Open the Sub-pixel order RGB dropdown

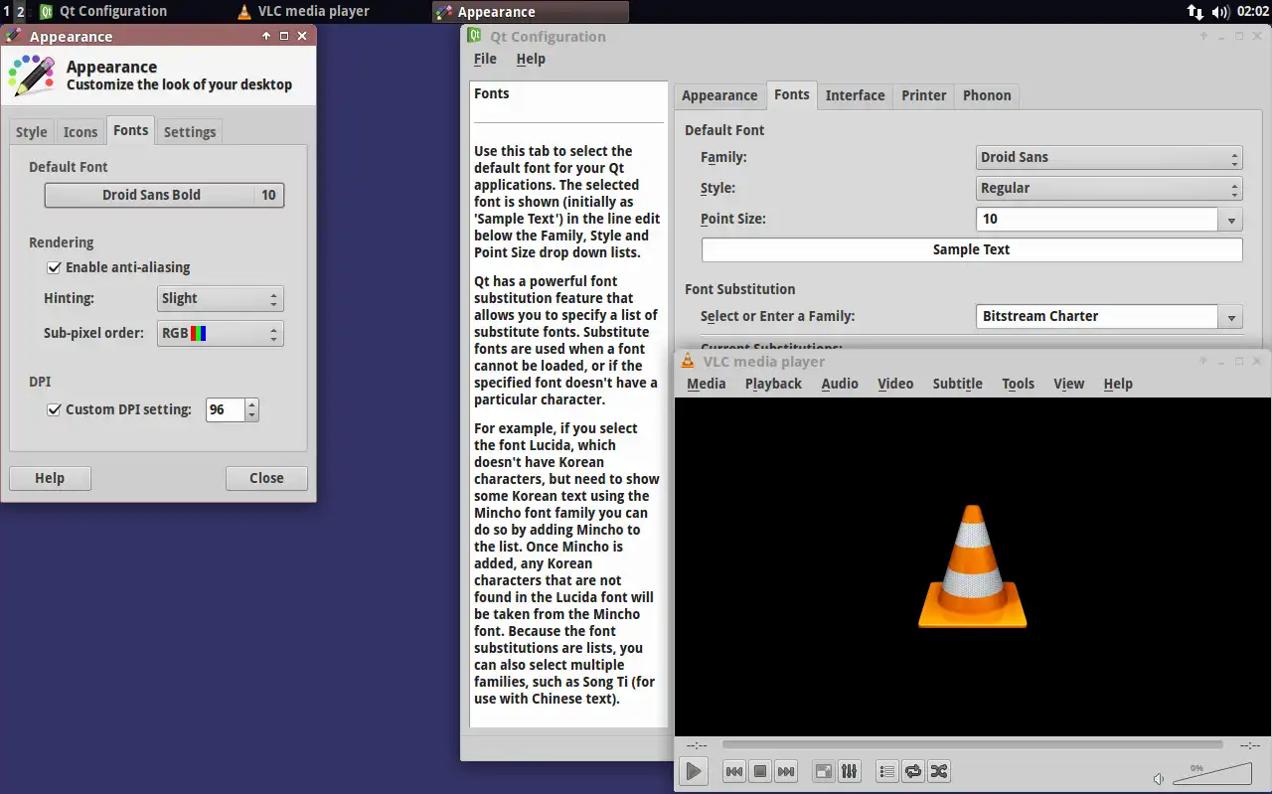[x=221, y=333]
